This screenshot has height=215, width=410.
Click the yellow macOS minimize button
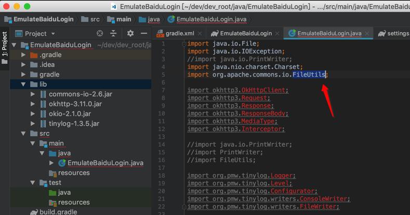click(x=17, y=6)
